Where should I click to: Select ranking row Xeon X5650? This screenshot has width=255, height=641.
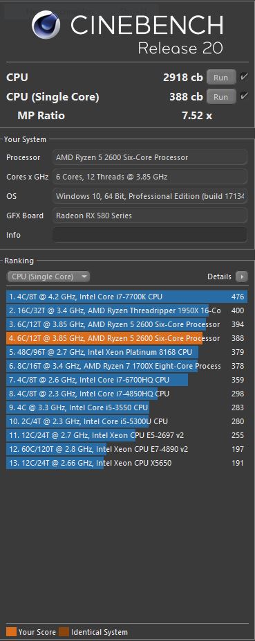click(x=126, y=464)
